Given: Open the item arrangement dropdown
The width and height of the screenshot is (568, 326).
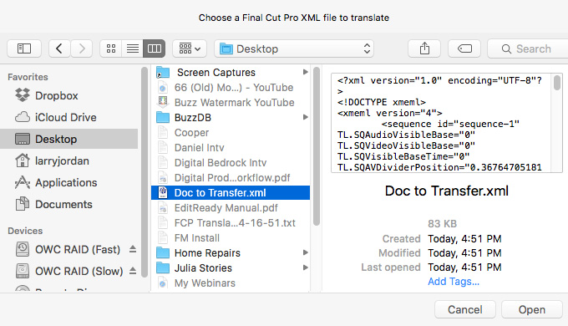Looking at the screenshot, I should pyautogui.click(x=190, y=48).
